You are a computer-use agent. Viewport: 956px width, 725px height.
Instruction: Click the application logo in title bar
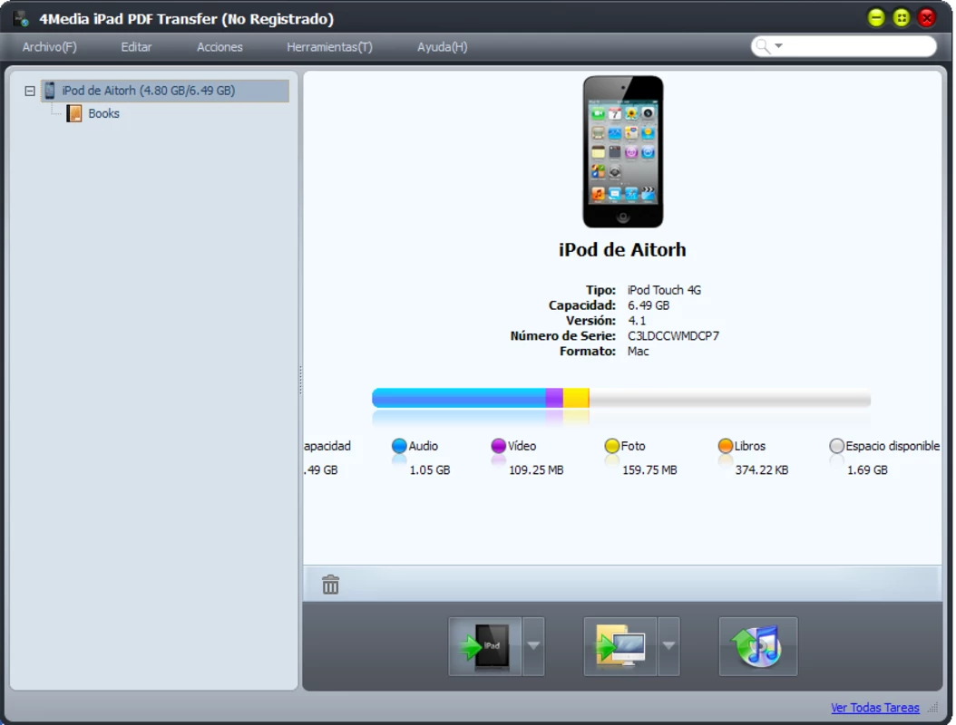pos(22,19)
